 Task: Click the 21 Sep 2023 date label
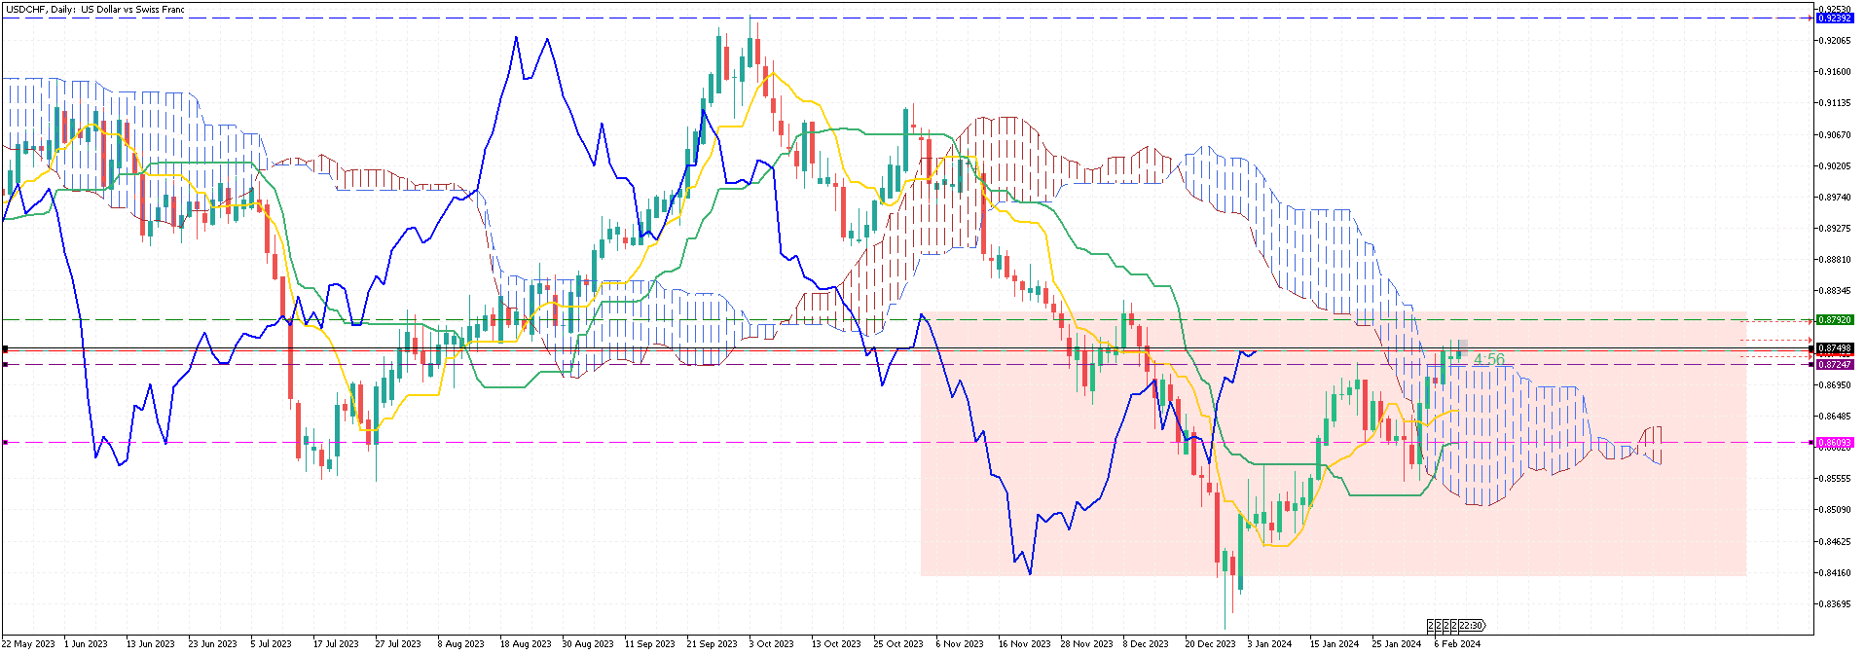click(713, 643)
